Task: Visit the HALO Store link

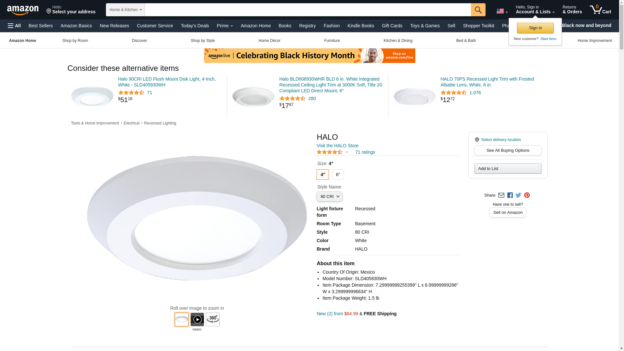Action: coord(337,146)
